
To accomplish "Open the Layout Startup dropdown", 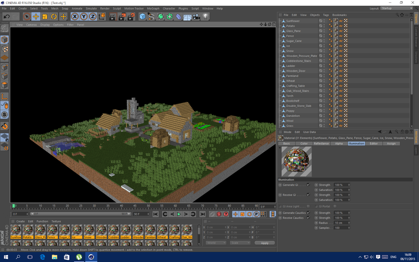I will [x=396, y=8].
